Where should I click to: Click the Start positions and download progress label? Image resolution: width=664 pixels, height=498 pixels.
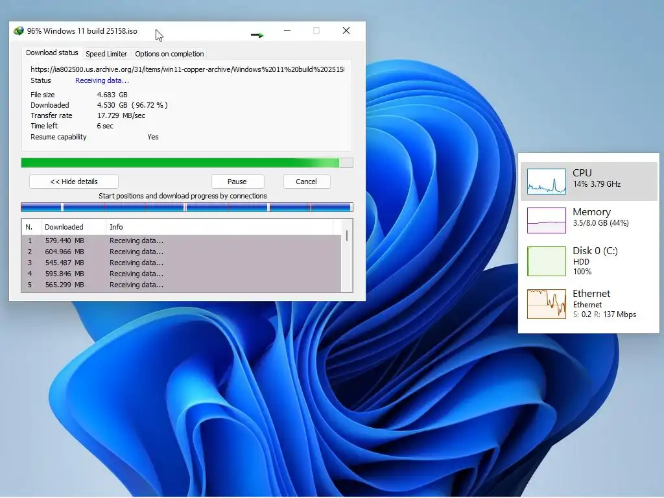[x=182, y=196]
